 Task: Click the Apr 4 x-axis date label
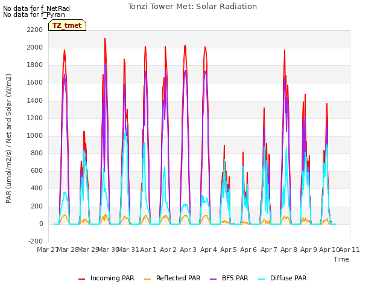pyautogui.click(x=209, y=250)
